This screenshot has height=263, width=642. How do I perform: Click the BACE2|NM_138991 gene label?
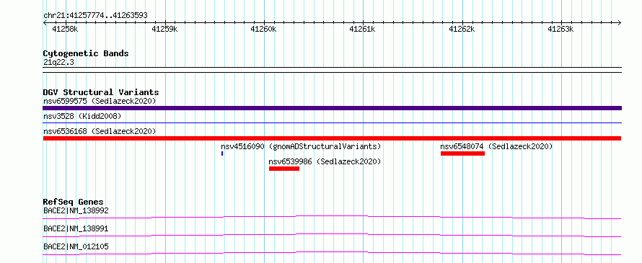tap(76, 228)
